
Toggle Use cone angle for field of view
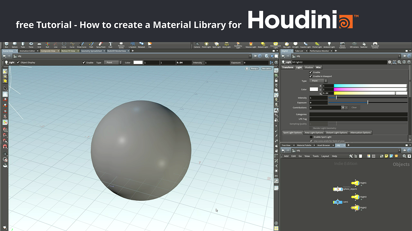[311, 141]
